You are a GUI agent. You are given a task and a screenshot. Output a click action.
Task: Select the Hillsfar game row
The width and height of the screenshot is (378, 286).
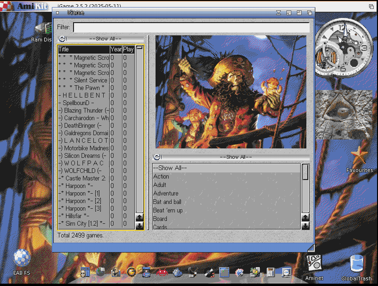click(97, 216)
